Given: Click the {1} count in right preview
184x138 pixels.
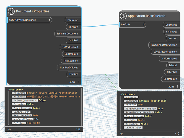Looking at the screenshot, I should (177, 133).
